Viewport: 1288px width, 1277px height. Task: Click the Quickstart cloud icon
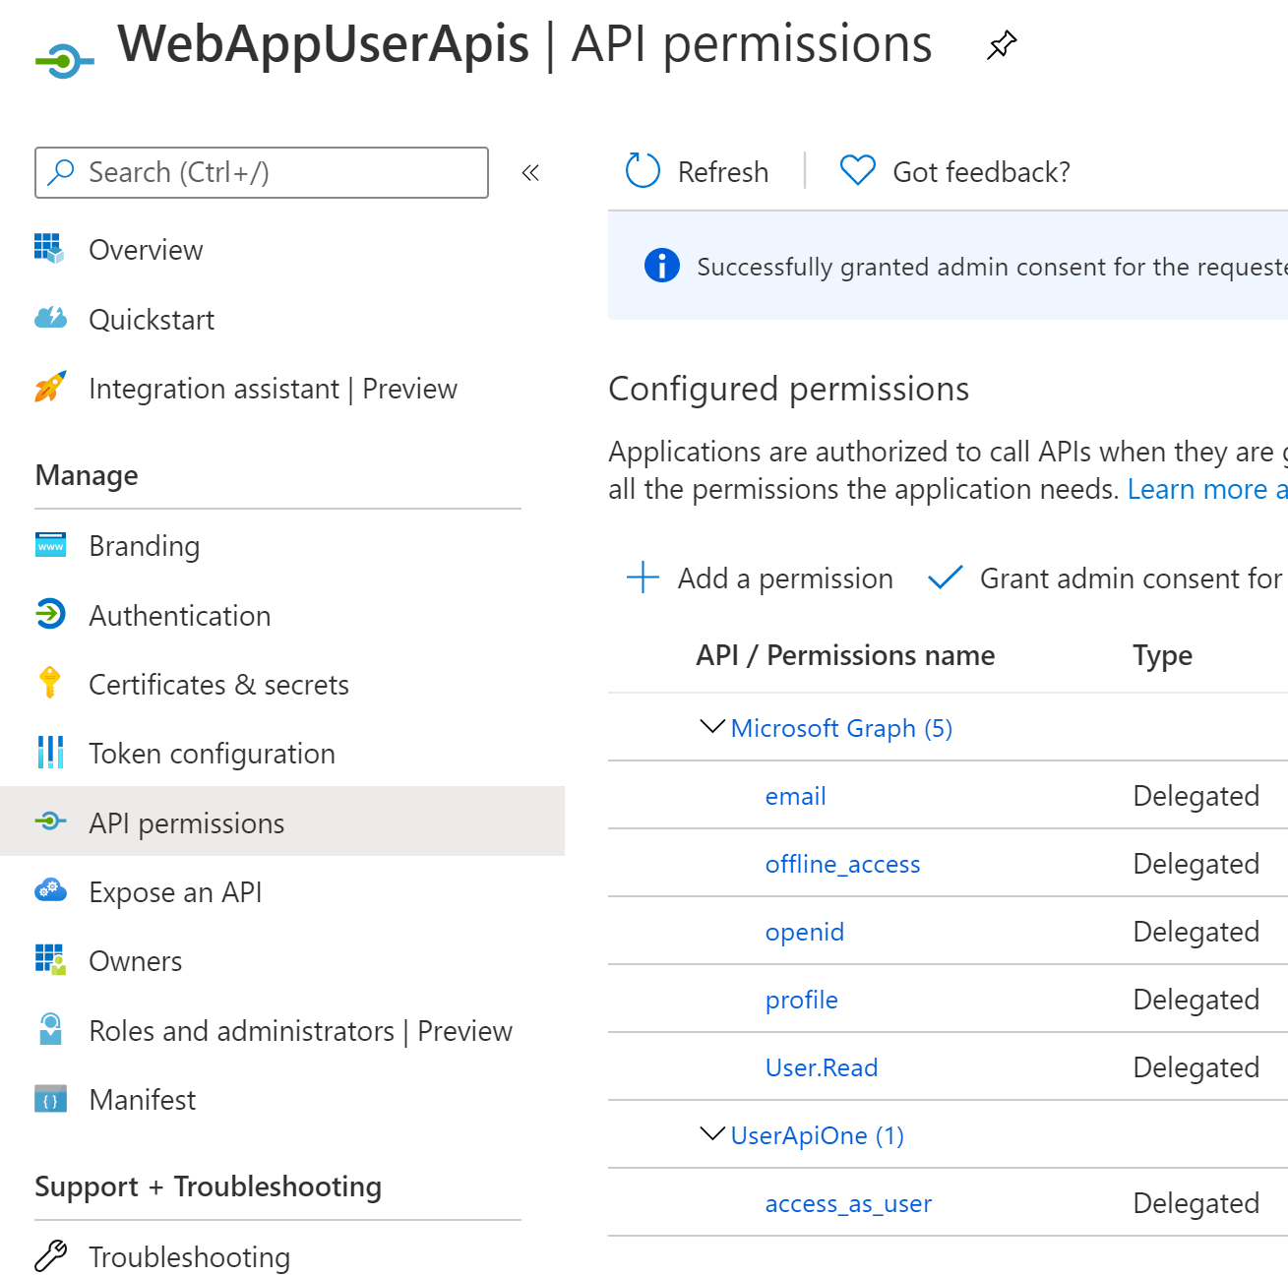tap(50, 319)
